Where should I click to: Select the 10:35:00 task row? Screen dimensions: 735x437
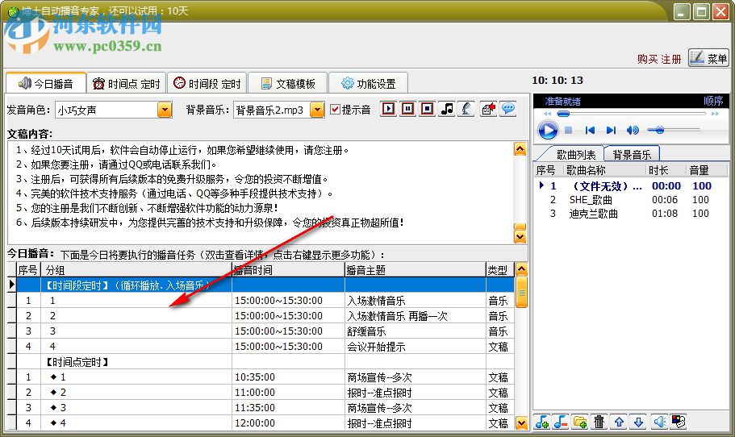(x=265, y=377)
